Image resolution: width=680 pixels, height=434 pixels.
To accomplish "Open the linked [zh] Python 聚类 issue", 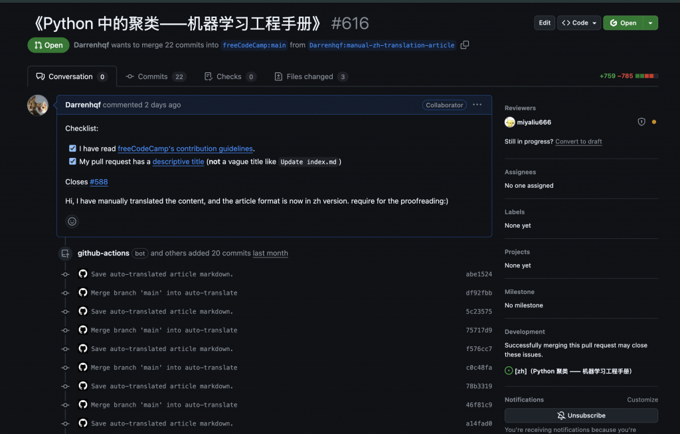I will pos(573,371).
